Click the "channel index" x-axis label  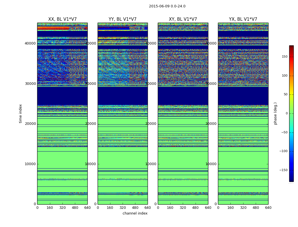(135, 213)
